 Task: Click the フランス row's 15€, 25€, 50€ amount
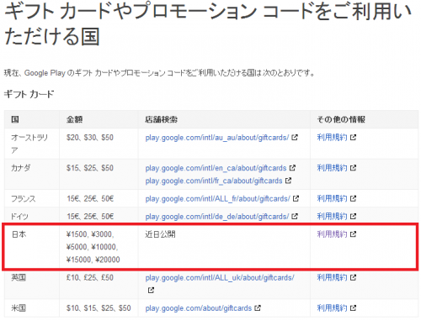(x=90, y=198)
